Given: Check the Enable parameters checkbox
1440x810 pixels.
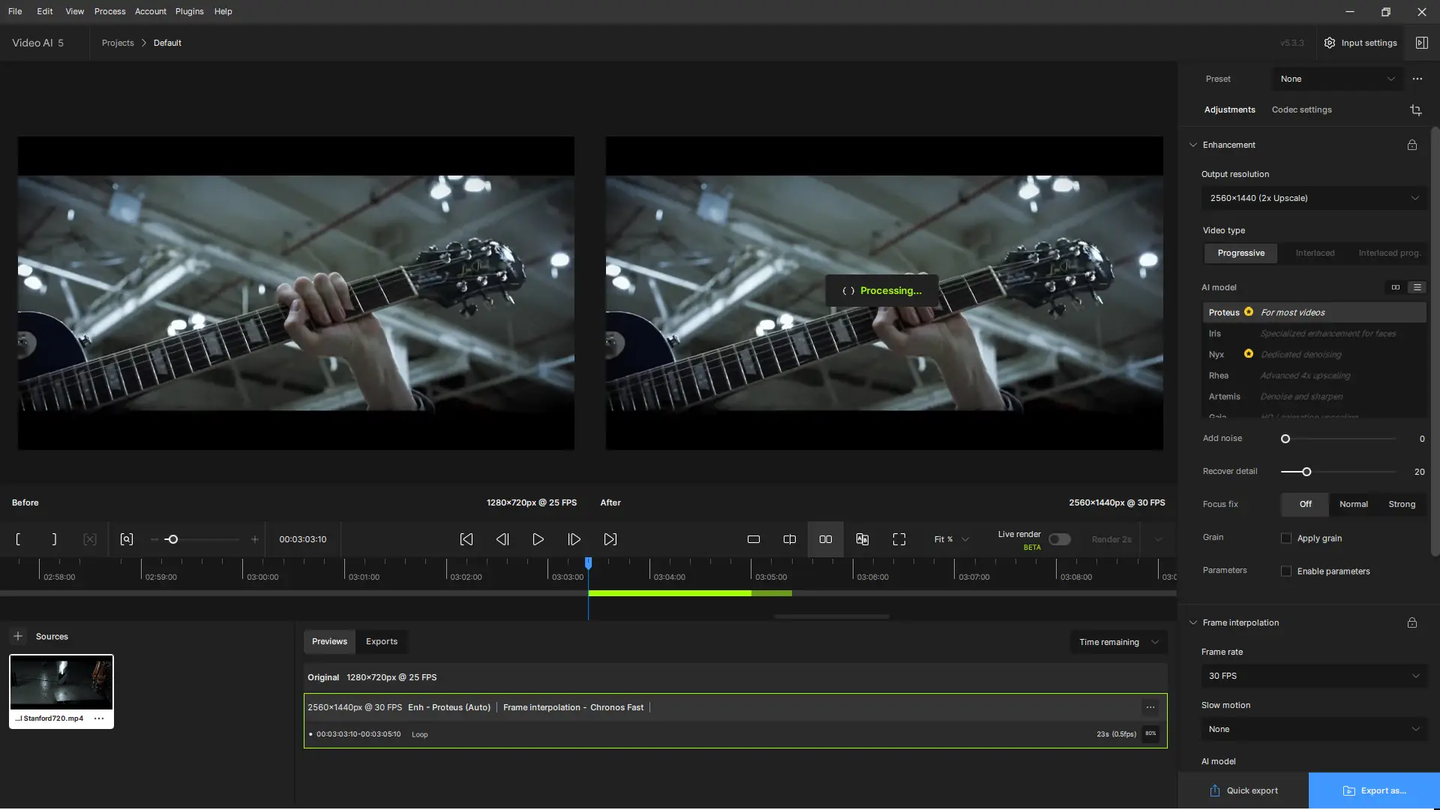Looking at the screenshot, I should click(1286, 571).
